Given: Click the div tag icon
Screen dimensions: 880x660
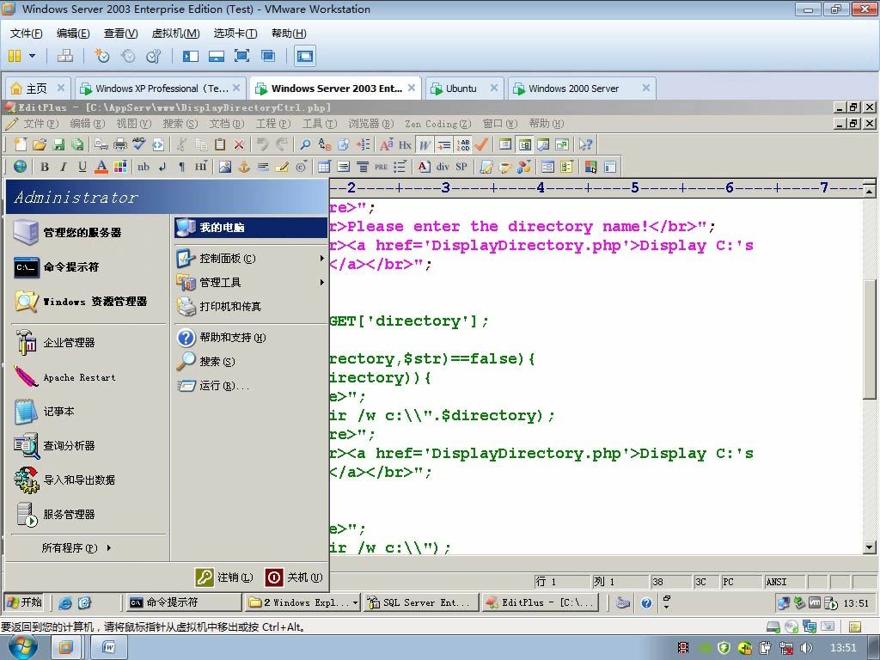Looking at the screenshot, I should click(443, 167).
